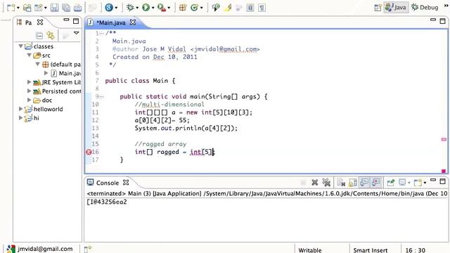The width and height of the screenshot is (450, 253).
Task: Close the Console view tab
Action: [x=126, y=183]
